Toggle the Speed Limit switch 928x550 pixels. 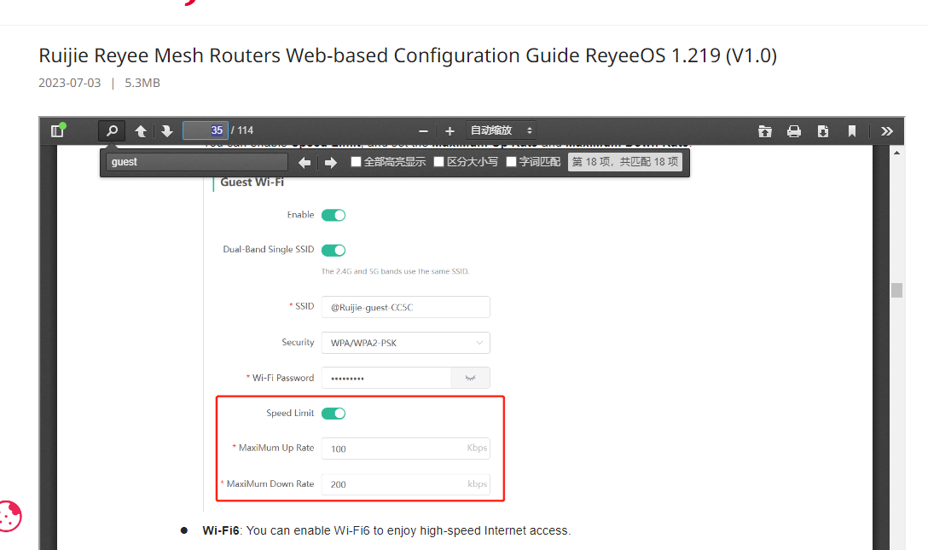[x=333, y=414]
